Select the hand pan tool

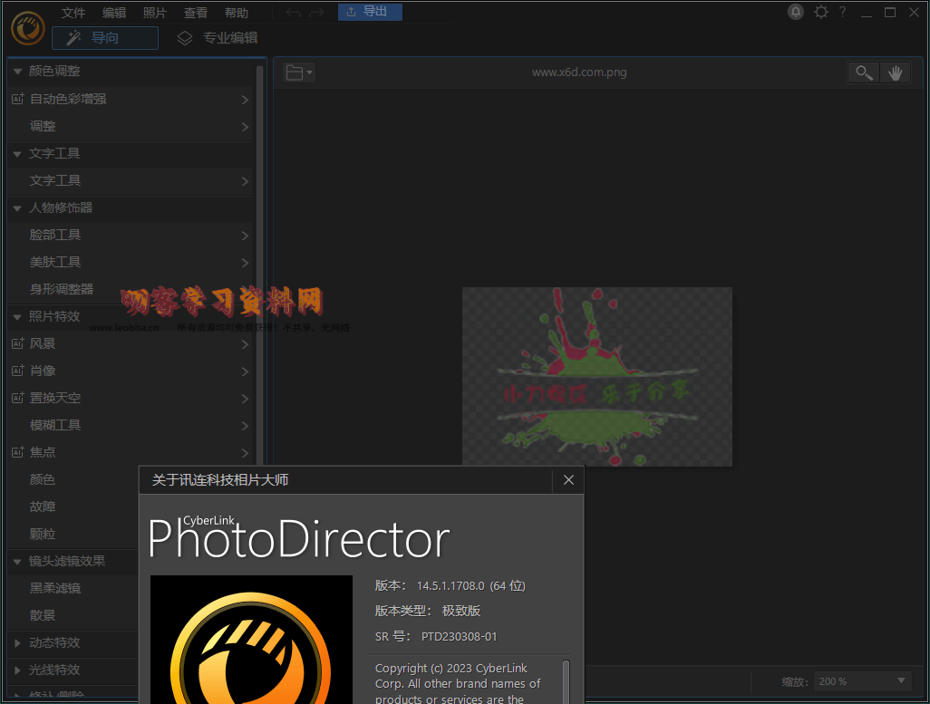895,72
